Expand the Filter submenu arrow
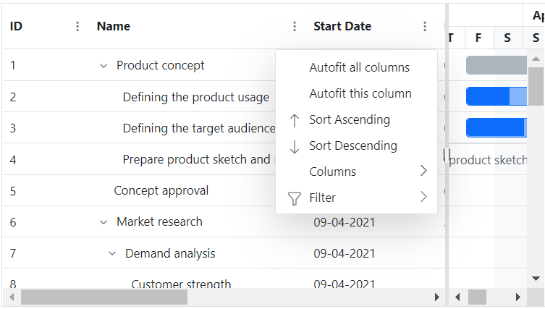Screen dimensions: 545x309 tap(423, 197)
